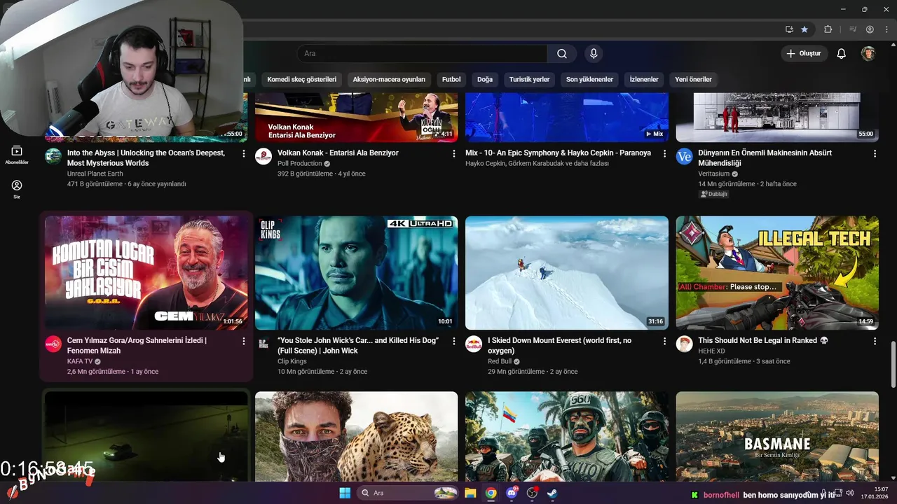Open options for Cem Yılmaz video
The height and width of the screenshot is (504, 897).
[244, 341]
